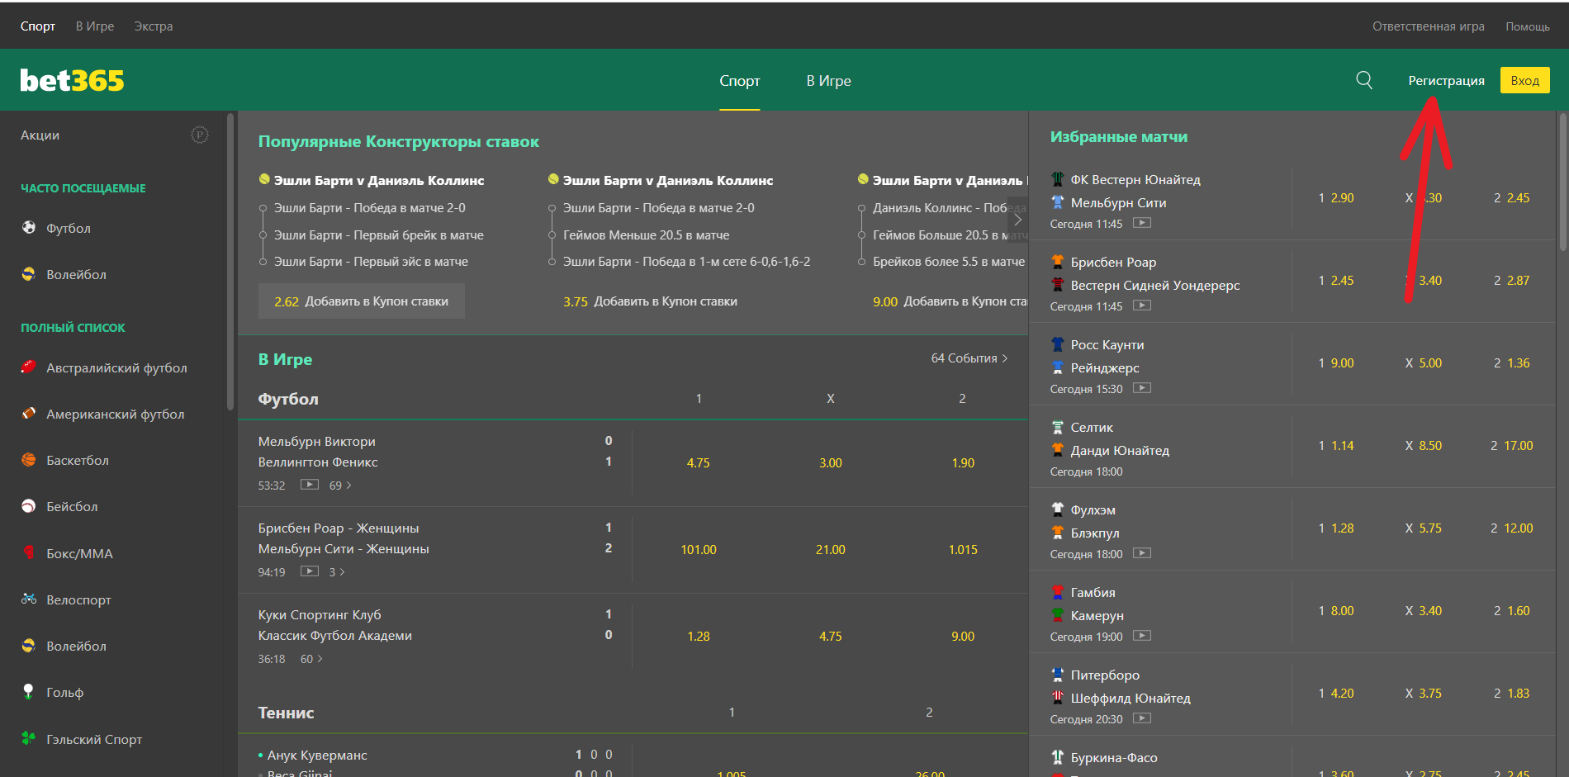Open the search magnifier icon

click(1364, 80)
